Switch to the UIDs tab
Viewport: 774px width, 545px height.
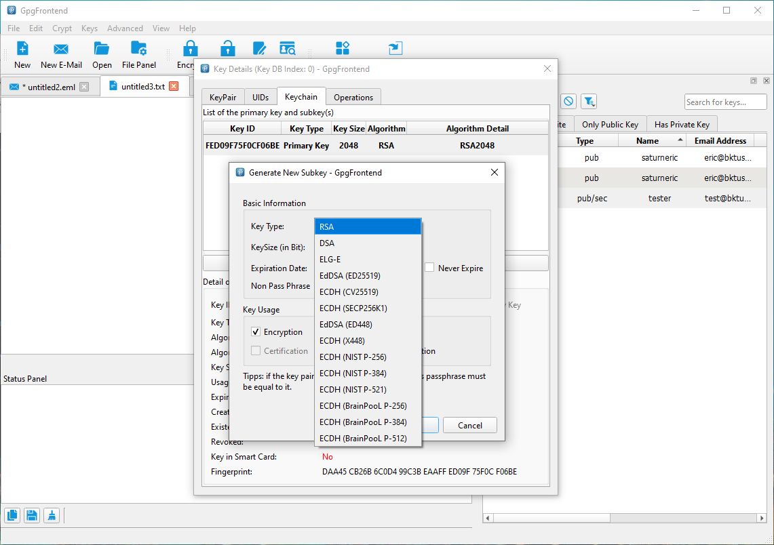260,97
